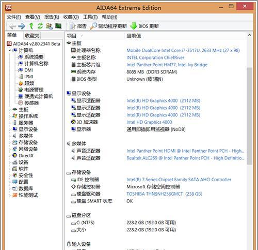Viewport: 258px width, 250px height.
Task: Open Intel Panther Point HDMI audio link
Action: (x=185, y=151)
